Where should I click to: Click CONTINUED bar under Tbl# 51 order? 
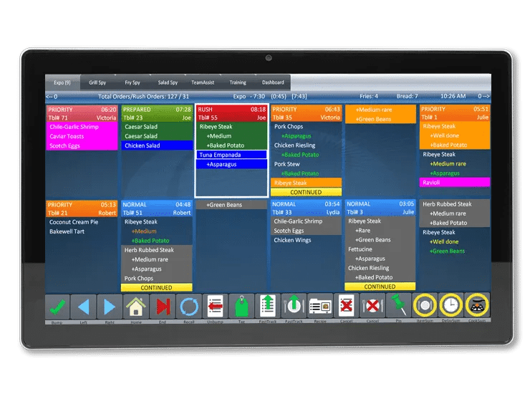click(x=157, y=288)
